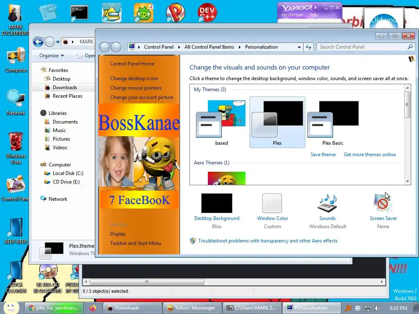Open Taskbar and Start Menu link
Screen dimensions: 419x314
[135, 243]
